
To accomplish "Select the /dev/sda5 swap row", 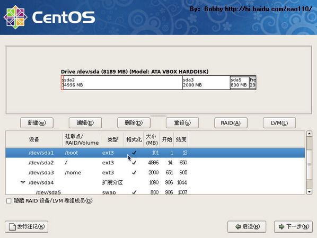I will point(155,191).
